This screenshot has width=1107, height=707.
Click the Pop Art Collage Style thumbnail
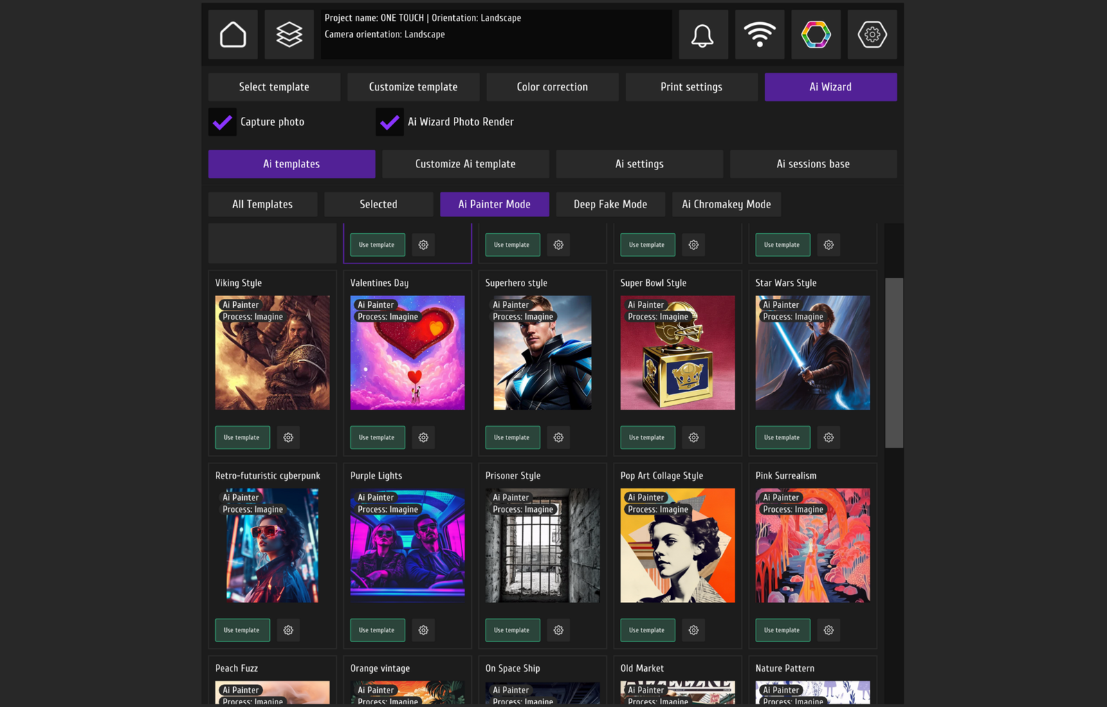[677, 546]
